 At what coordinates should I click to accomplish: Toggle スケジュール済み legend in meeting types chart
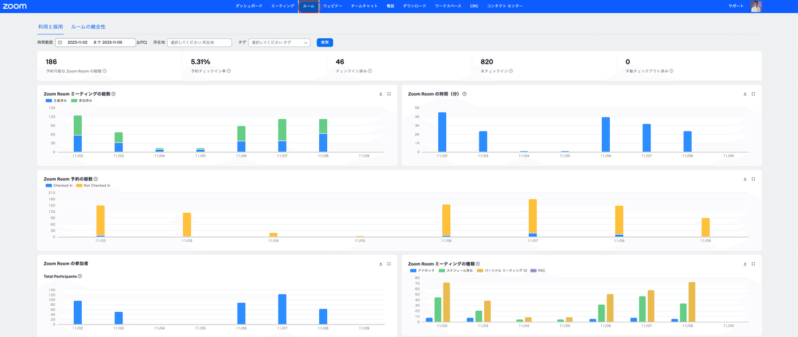(x=456, y=270)
